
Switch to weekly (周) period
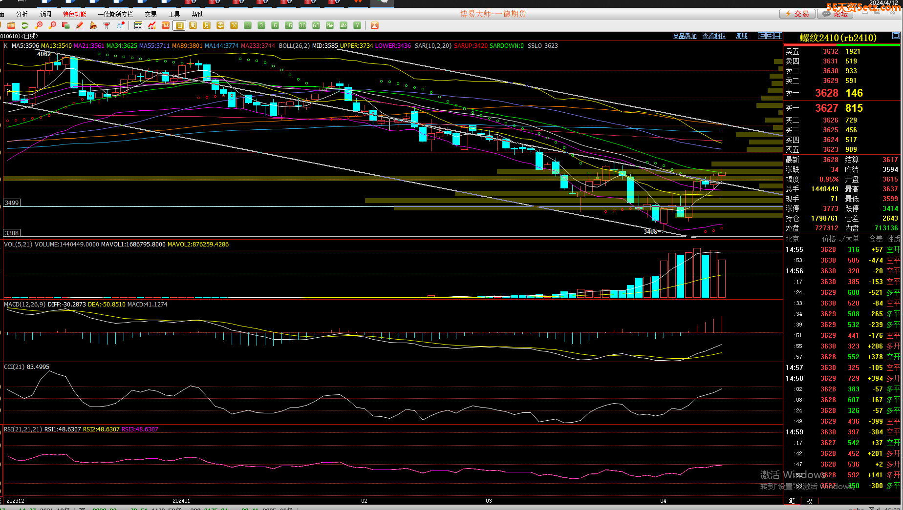(193, 25)
